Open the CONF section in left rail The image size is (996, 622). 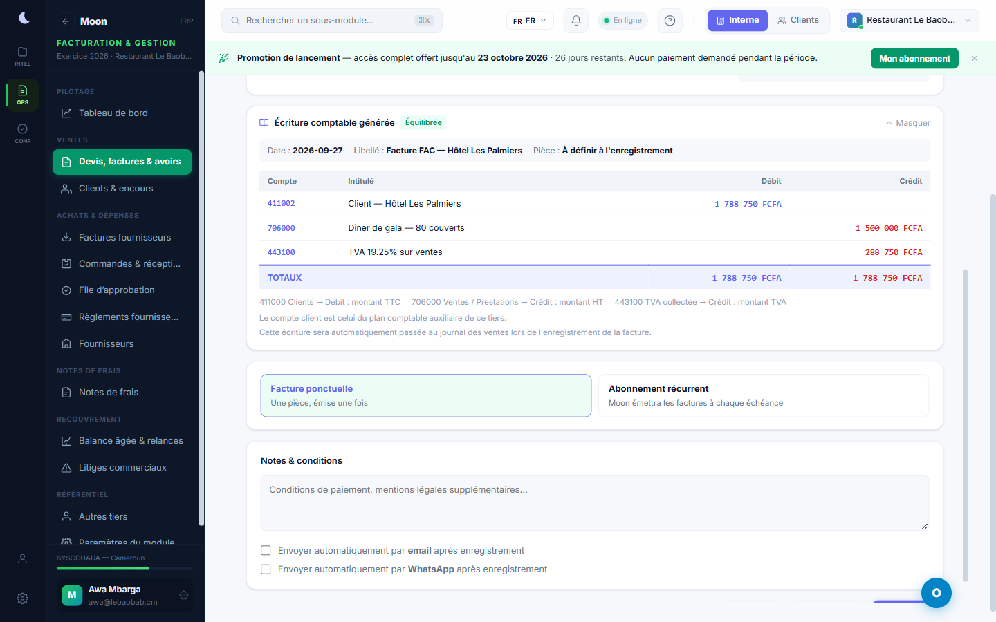pos(23,133)
